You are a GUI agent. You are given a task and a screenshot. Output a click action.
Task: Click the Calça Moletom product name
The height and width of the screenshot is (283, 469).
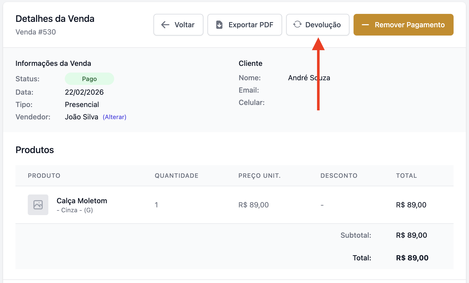(82, 201)
